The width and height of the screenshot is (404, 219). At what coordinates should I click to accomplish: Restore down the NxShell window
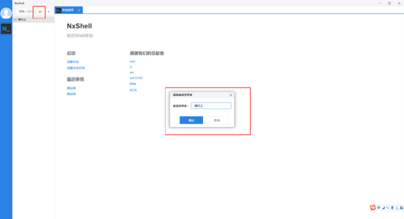[389, 3]
